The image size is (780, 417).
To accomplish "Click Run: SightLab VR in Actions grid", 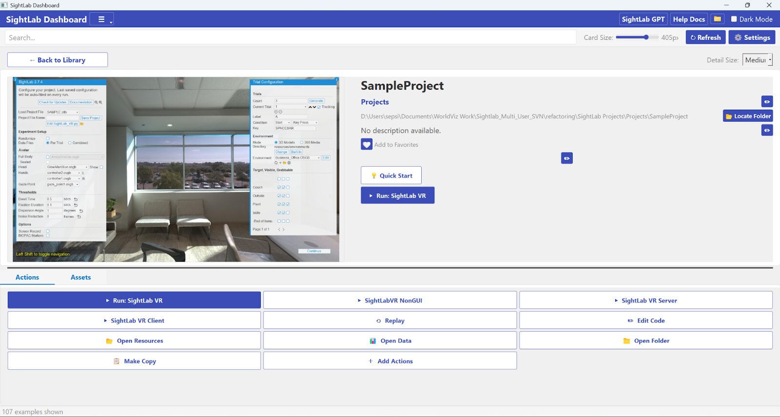I will coord(134,300).
